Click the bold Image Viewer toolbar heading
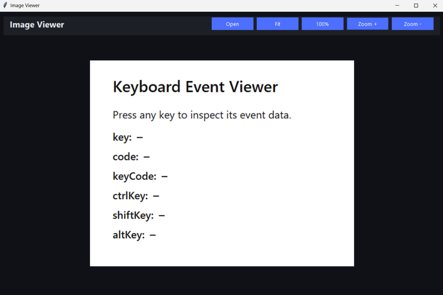This screenshot has width=443, height=295. click(37, 25)
